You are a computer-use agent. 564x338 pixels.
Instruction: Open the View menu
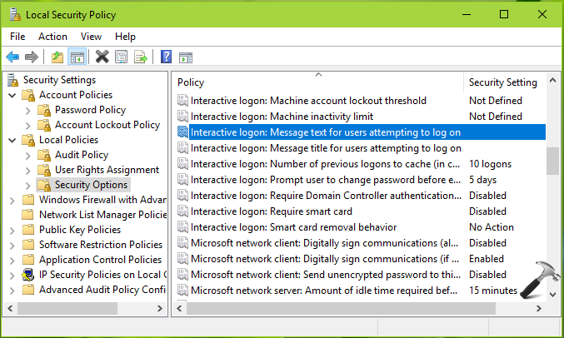click(x=91, y=37)
